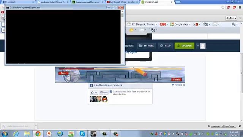The width and height of the screenshot is (243, 137).
Task: Click the browser page vertical scrollbar
Action: 241,73
